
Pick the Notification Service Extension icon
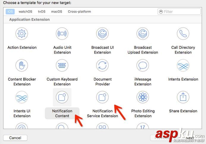(x=102, y=97)
